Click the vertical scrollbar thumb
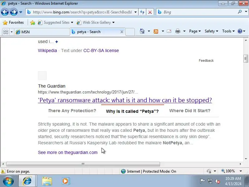249x187 pixels. (246, 59)
